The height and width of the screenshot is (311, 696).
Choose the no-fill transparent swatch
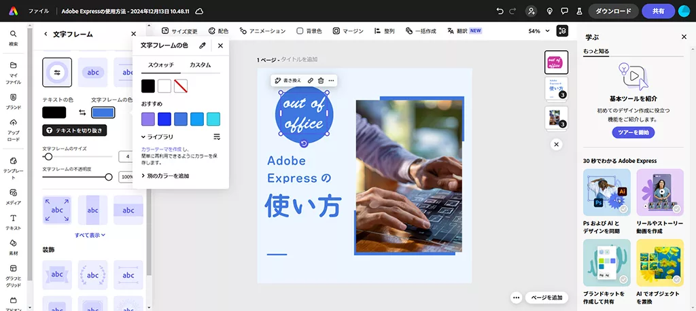pos(181,86)
